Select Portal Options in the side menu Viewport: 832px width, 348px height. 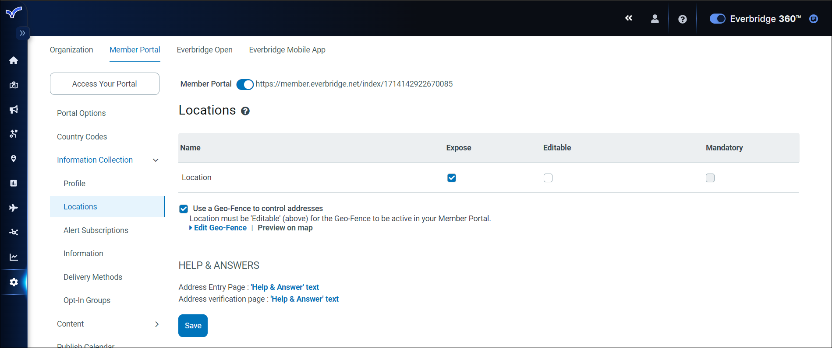81,113
